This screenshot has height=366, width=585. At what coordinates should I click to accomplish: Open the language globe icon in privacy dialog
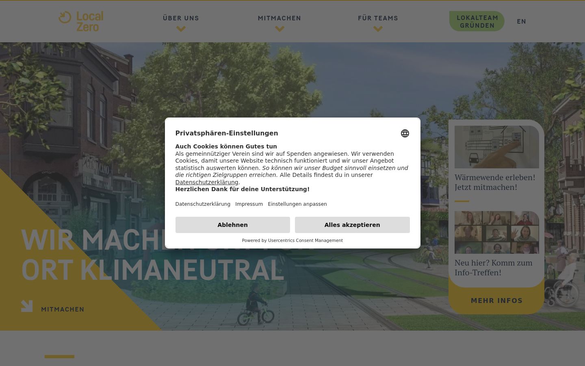(405, 133)
